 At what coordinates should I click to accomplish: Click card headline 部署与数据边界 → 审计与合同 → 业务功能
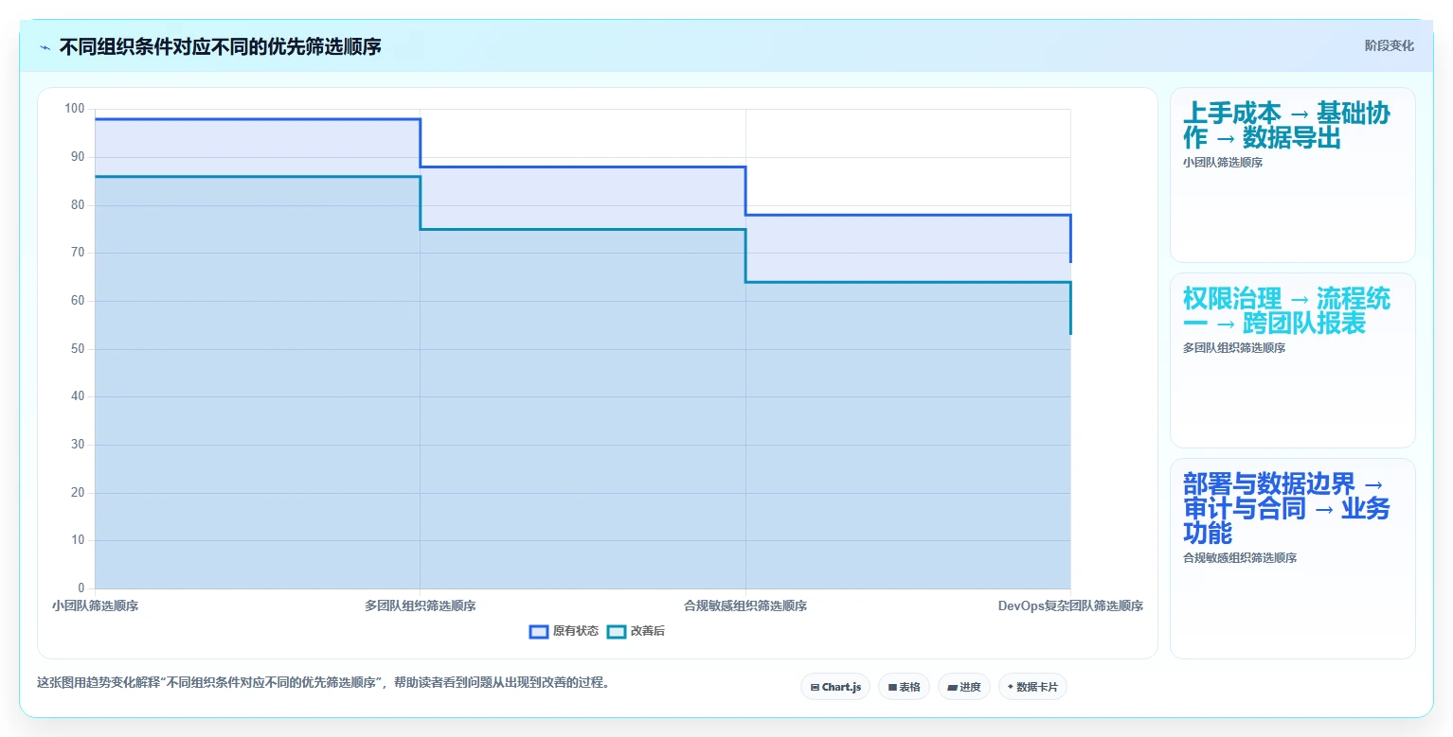click(x=1287, y=509)
